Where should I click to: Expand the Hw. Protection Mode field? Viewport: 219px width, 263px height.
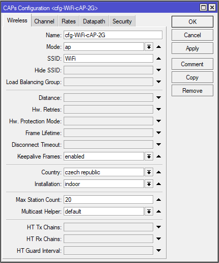(x=158, y=121)
